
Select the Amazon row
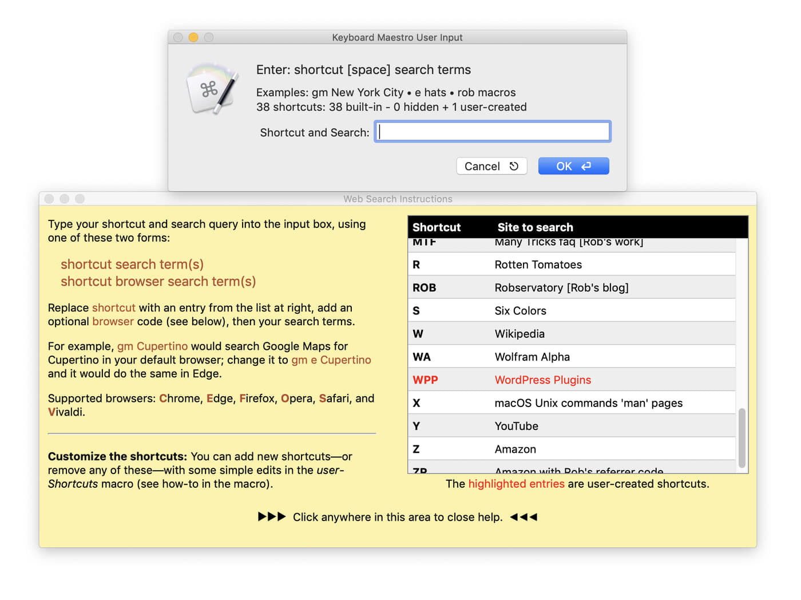(572, 449)
